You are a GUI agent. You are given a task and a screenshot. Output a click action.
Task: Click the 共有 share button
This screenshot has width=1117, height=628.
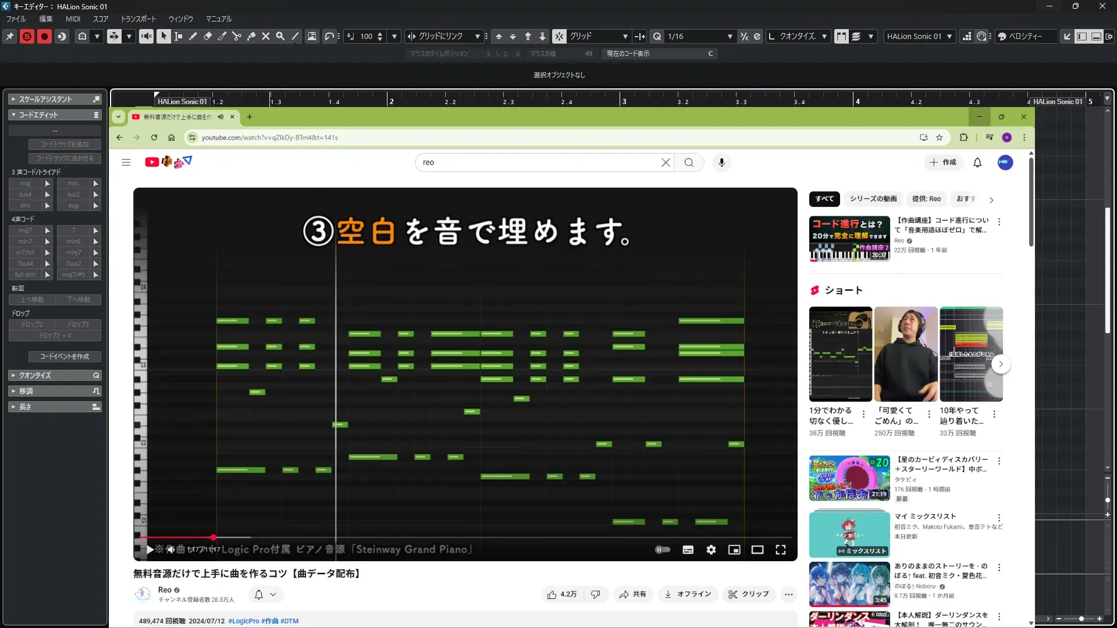pos(632,594)
